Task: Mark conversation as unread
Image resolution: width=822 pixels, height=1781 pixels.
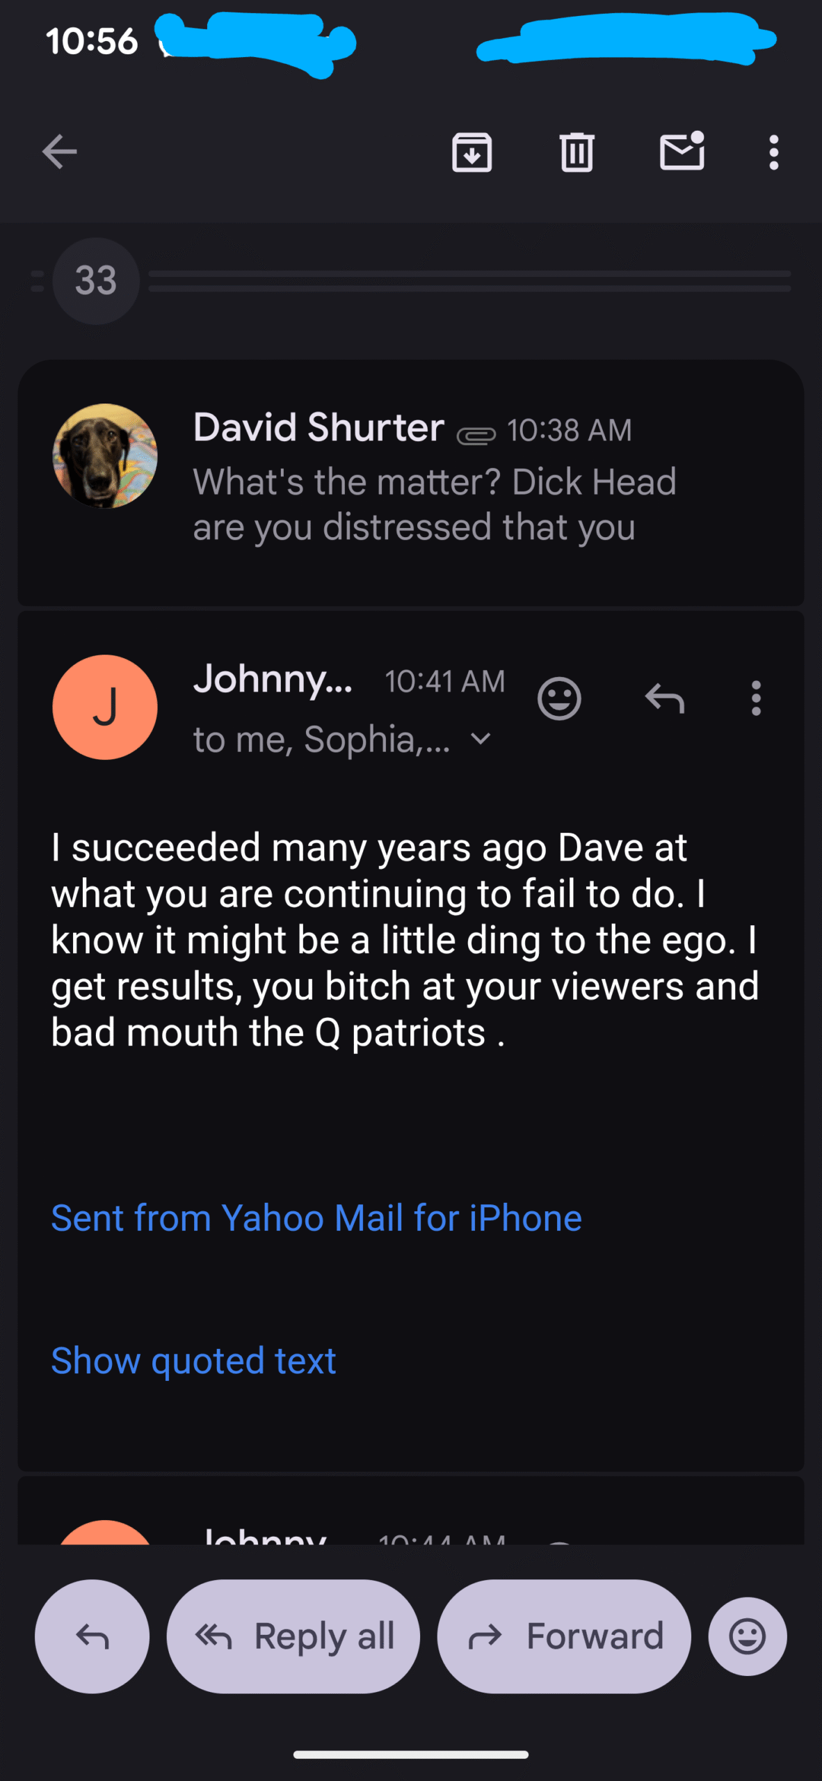Action: (682, 152)
